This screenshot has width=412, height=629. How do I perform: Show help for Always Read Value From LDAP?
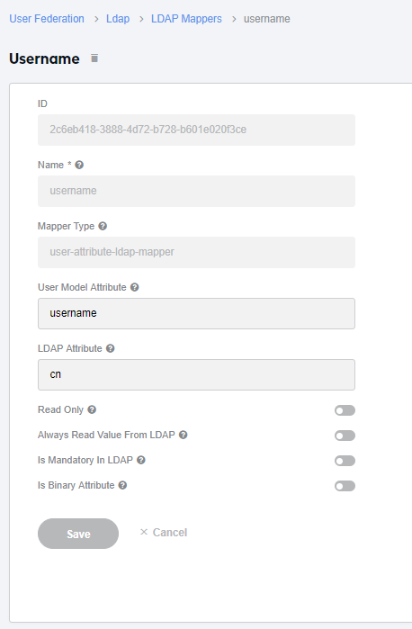point(184,435)
